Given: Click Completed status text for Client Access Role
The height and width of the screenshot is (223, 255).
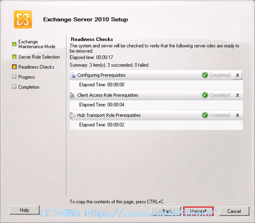Looking at the screenshot, I should click(219, 95).
